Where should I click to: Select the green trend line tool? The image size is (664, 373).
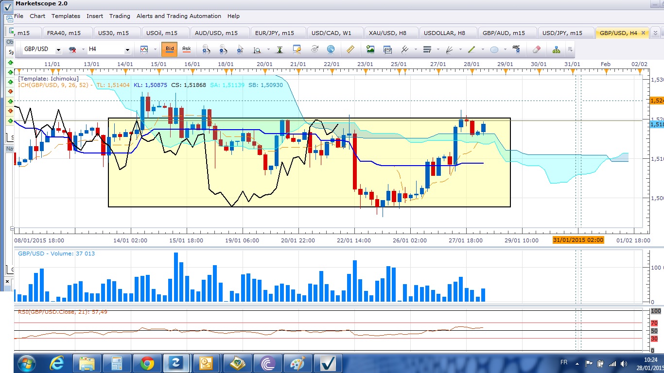(472, 49)
